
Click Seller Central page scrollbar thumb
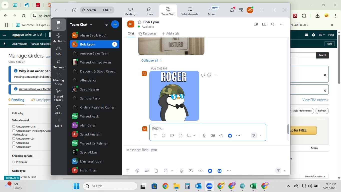click(x=339, y=59)
